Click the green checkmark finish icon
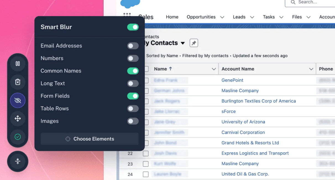Screen dimensions: 335x180 [x=18, y=137]
